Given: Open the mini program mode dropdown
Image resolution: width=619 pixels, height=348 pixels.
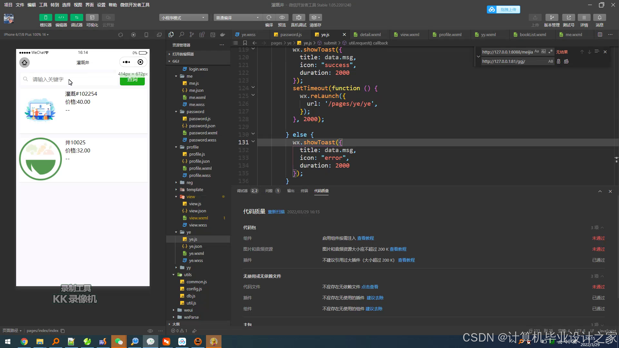Looking at the screenshot, I should pyautogui.click(x=183, y=17).
